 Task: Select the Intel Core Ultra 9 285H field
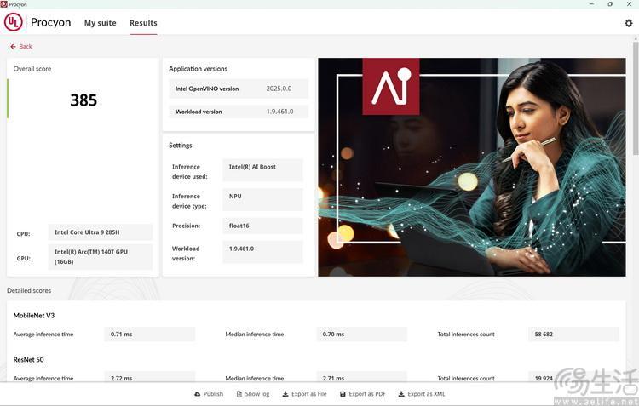101,232
